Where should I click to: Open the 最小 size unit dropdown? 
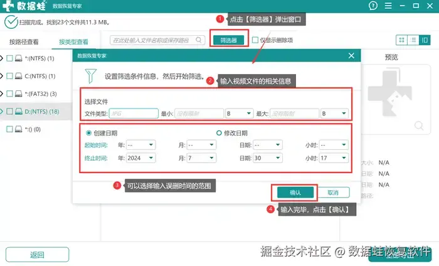239,114
